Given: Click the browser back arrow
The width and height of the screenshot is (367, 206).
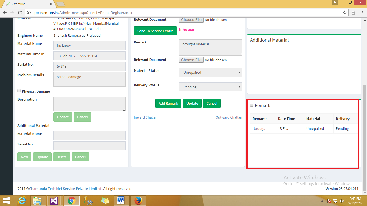Looking at the screenshot, I should [5, 13].
